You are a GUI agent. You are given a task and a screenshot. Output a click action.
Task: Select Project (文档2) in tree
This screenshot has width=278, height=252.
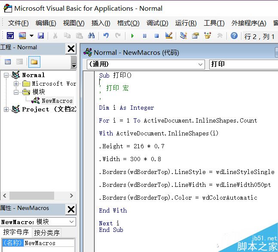pos(49,109)
